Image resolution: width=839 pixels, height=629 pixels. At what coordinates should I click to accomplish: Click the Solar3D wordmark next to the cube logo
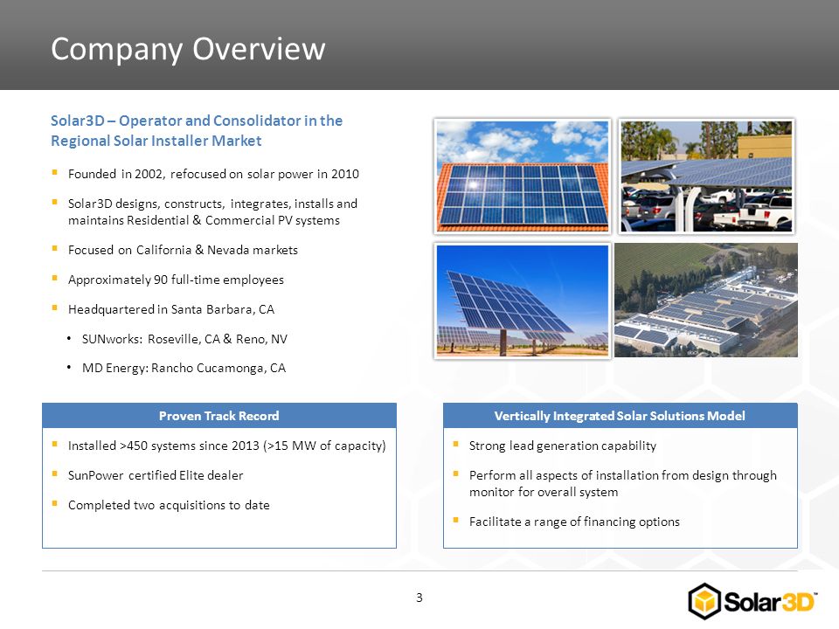pyautogui.click(x=771, y=602)
